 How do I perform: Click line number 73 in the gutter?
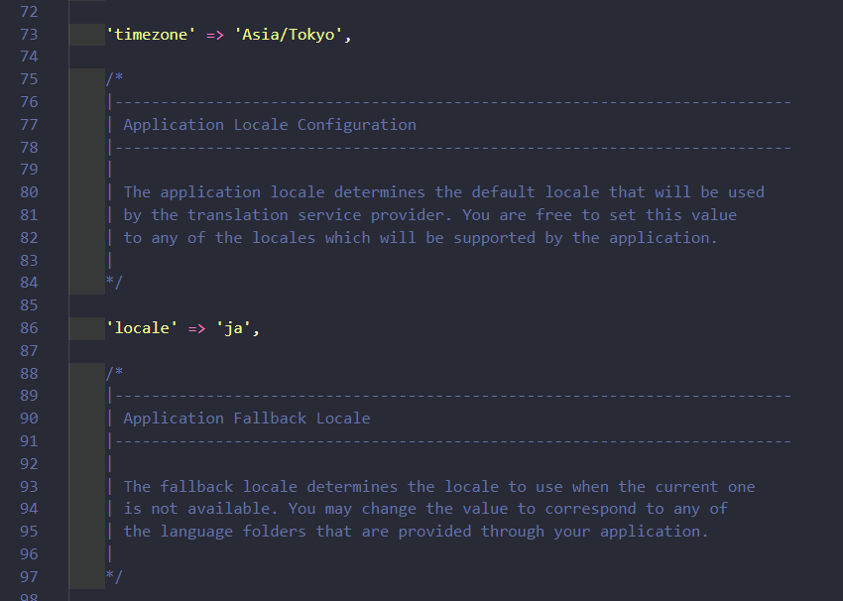(x=29, y=35)
